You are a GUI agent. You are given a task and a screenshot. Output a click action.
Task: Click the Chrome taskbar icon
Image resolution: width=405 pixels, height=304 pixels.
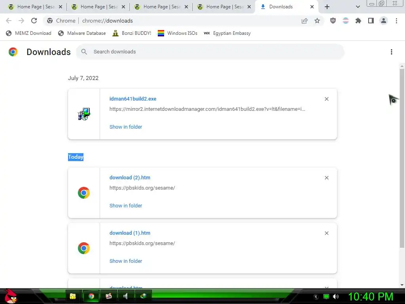[91, 296]
